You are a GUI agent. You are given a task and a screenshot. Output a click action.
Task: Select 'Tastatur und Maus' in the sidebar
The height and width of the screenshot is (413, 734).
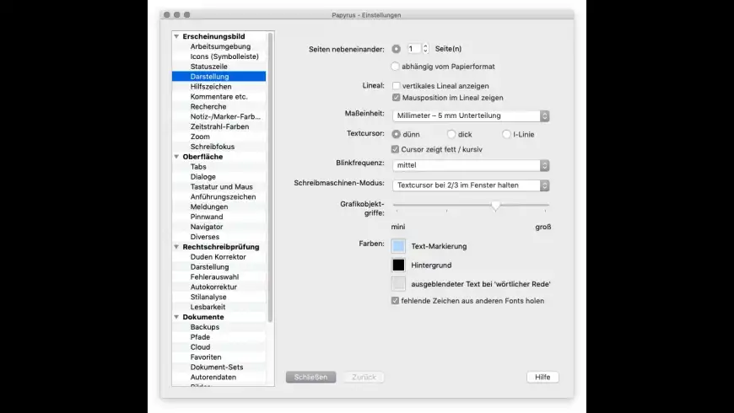219,186
